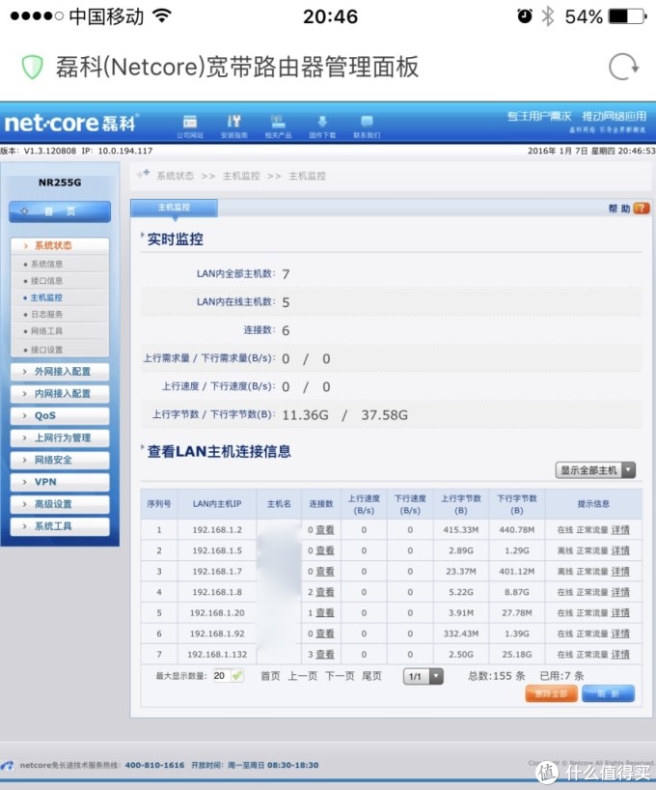Click the net-core logo
Screen dimensions: 656x790
[x=71, y=123]
